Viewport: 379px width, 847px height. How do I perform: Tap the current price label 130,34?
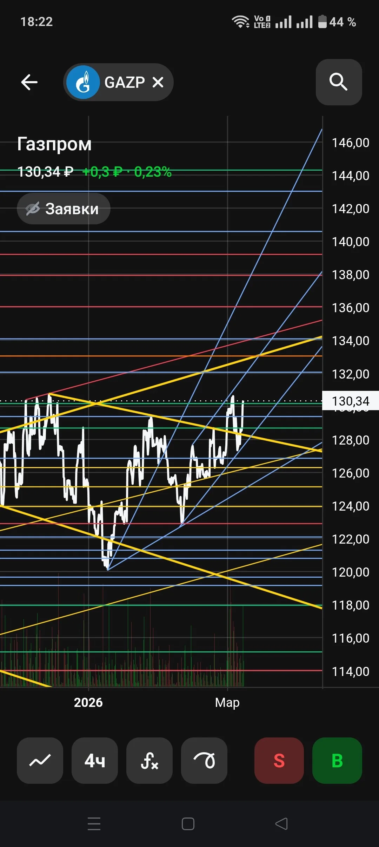(351, 401)
